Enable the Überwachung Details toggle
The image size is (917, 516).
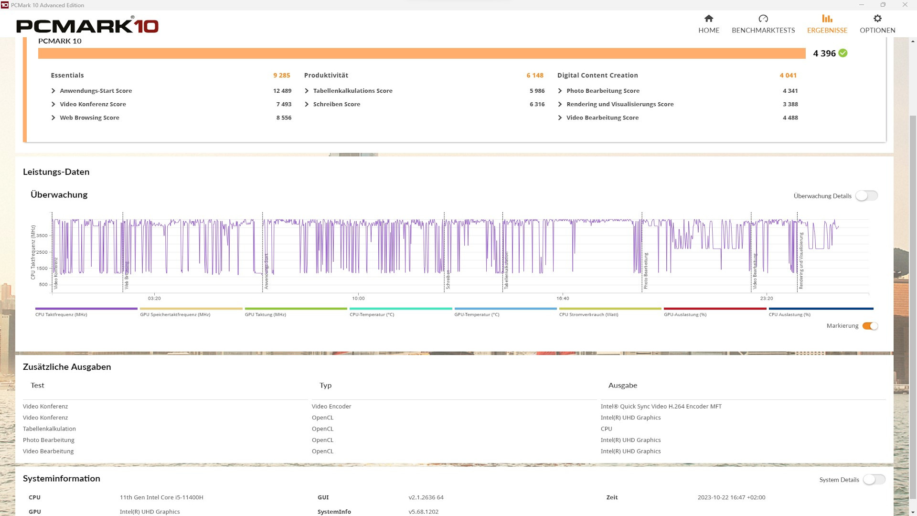click(866, 196)
